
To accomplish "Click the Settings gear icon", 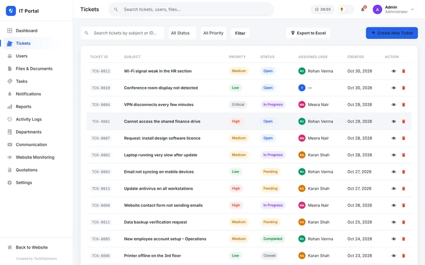I will pos(10,182).
